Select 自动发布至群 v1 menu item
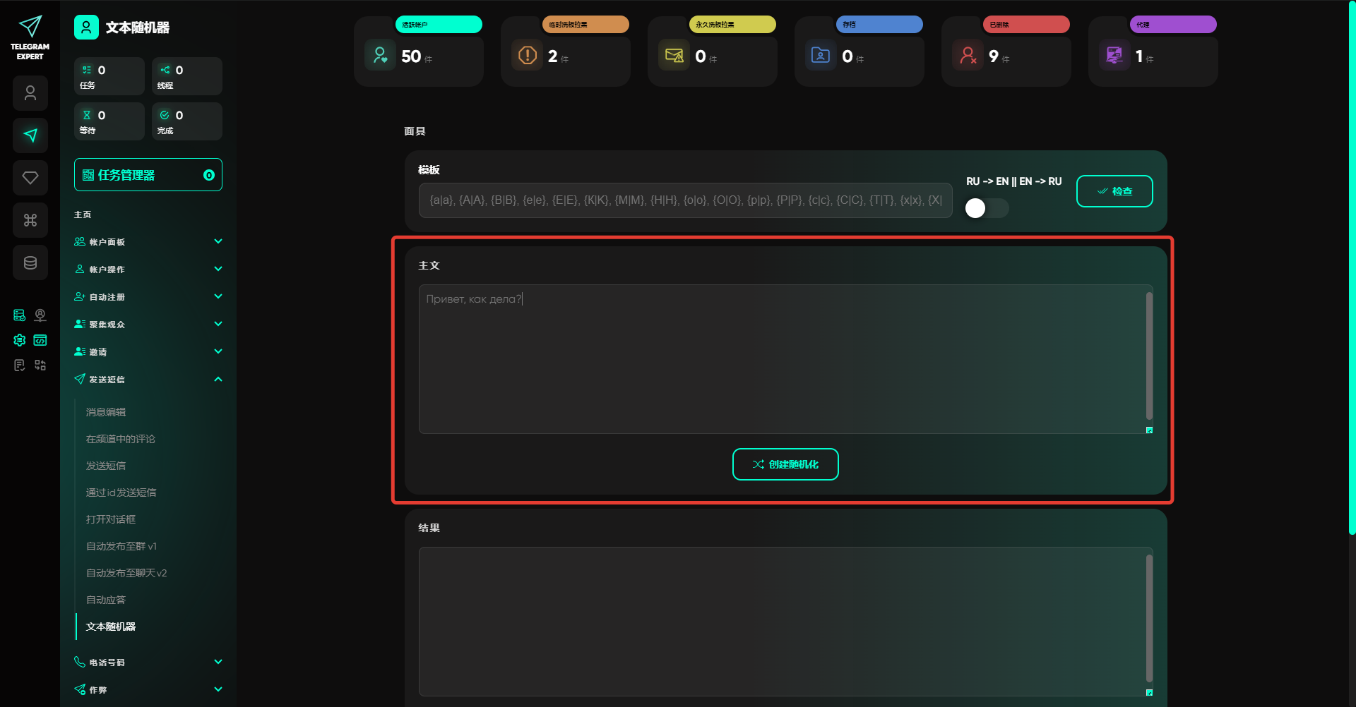This screenshot has height=707, width=1356. coord(121,546)
